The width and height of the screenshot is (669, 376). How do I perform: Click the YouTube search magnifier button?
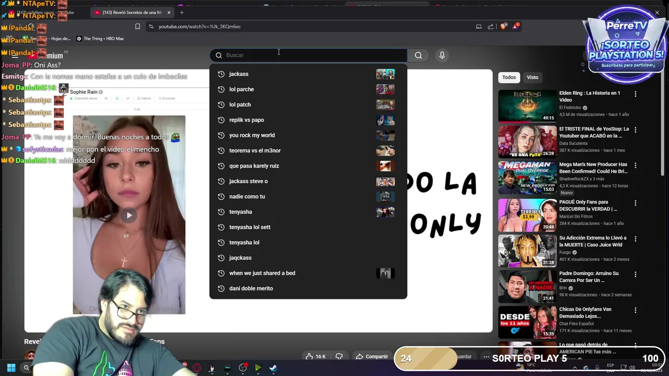click(418, 55)
